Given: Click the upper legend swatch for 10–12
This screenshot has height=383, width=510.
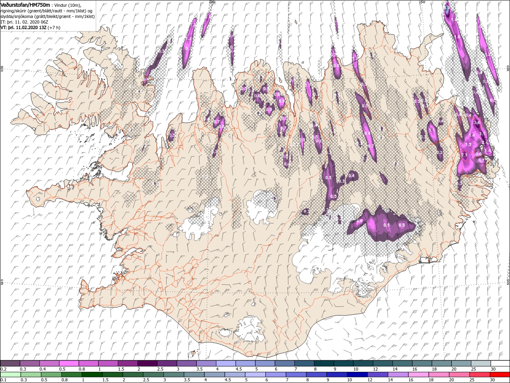Looking at the screenshot, I should pos(363,363).
